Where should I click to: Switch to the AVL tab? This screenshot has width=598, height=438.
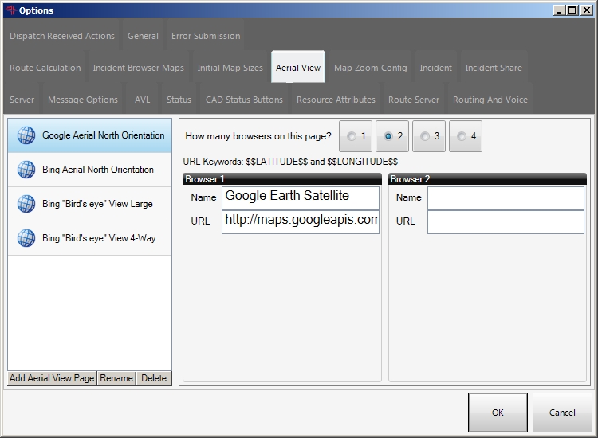click(x=142, y=100)
